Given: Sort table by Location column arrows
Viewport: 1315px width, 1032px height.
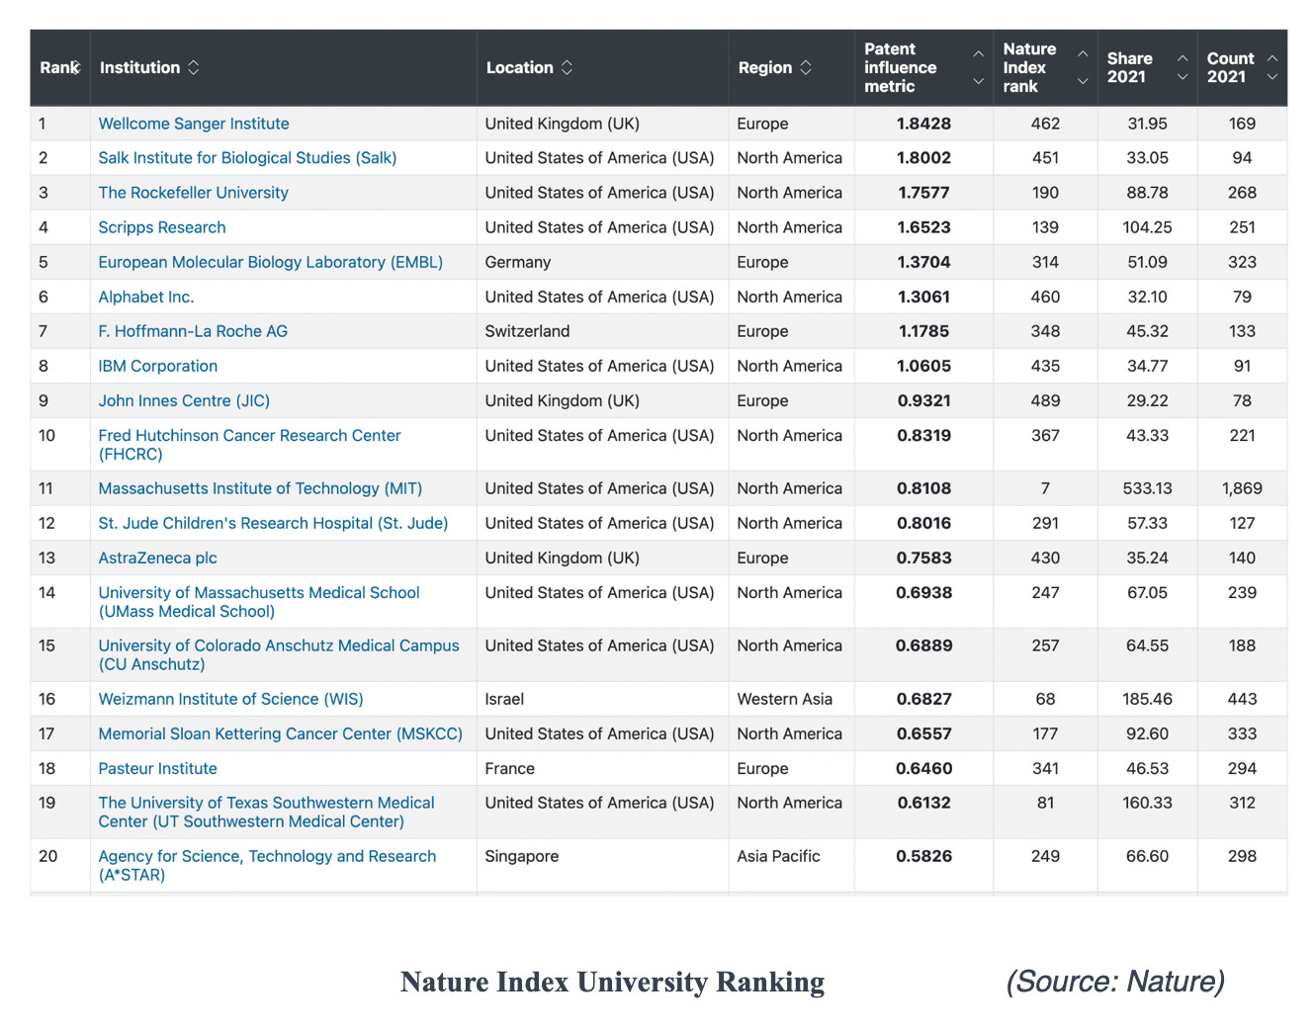Looking at the screenshot, I should tap(567, 67).
